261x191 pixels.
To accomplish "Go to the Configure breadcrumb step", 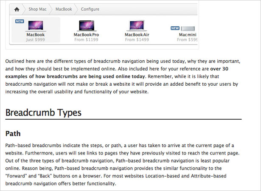I will click(x=90, y=9).
